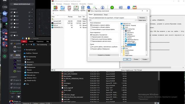Click the Wizard wand icon in the WinRAR toolbar

[95, 8]
